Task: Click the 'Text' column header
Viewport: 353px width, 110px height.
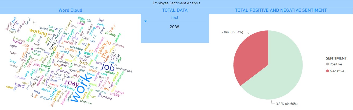Action: (174, 18)
